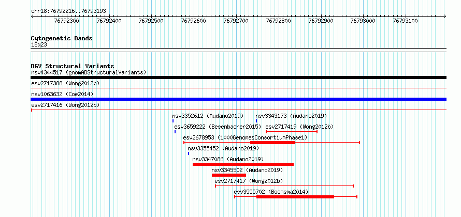Select the 76792300 ruler coordinate
461x217 pixels.
pyautogui.click(x=67, y=21)
